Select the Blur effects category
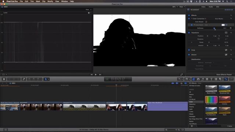The image size is (235, 132). pyautogui.click(x=191, y=97)
